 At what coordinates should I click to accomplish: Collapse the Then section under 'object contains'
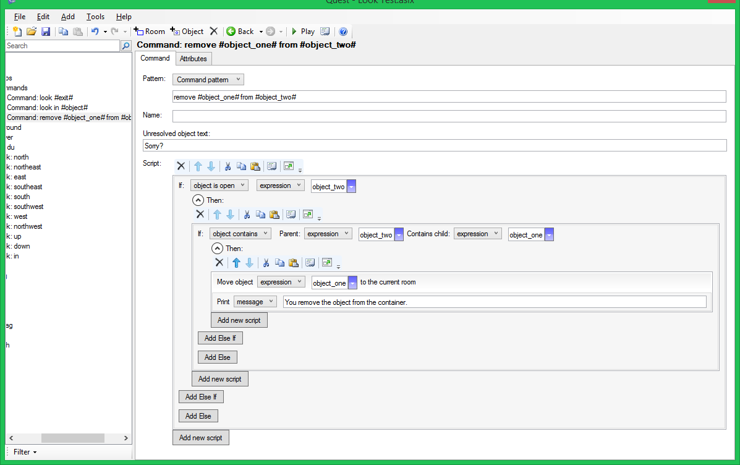217,249
